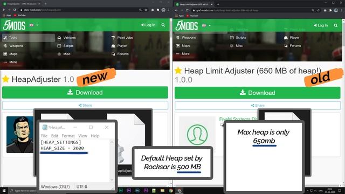Viewport: 345px width, 194px height.
Task: Open Forums link in left HeapAdjuster window
Action: [120, 54]
